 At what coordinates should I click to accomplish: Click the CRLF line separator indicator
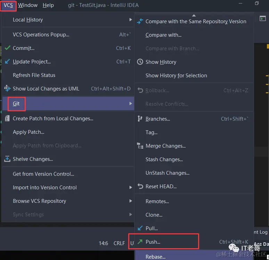pyautogui.click(x=119, y=243)
